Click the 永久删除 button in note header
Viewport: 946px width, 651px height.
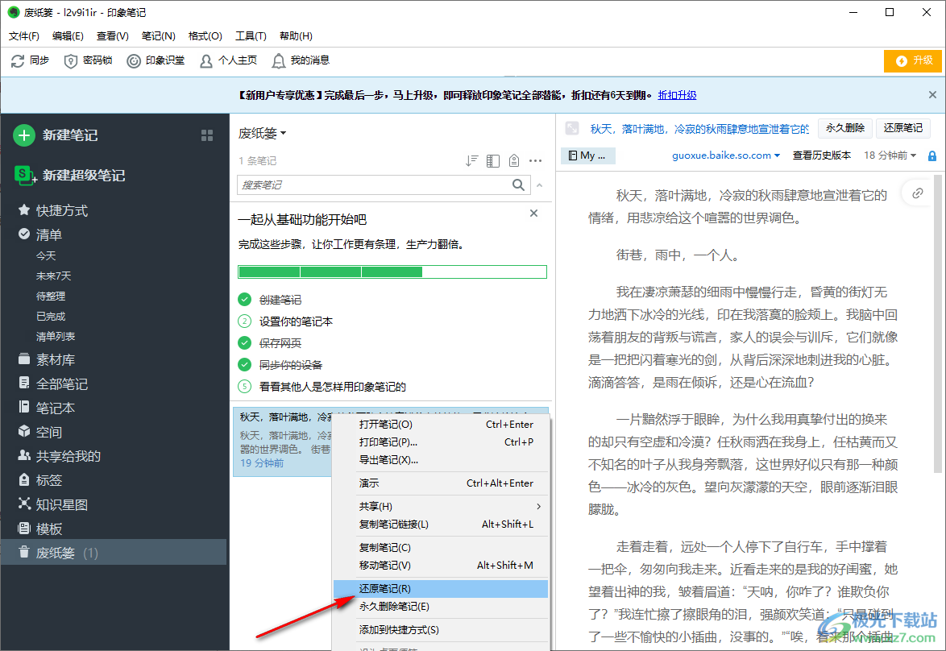(844, 128)
